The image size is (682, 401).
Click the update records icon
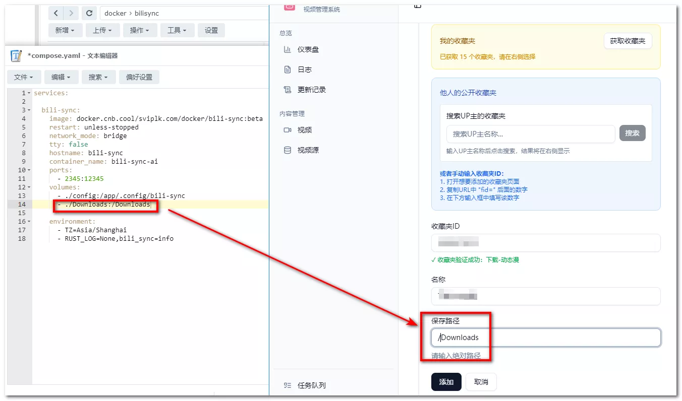pos(288,90)
